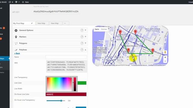193x108 pixels.
Task: Go back via the Back link
Action: 17,53
